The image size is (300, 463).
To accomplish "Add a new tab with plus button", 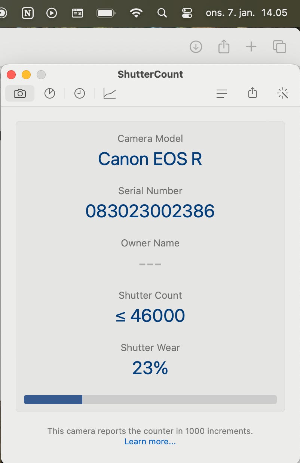I will coord(251,47).
